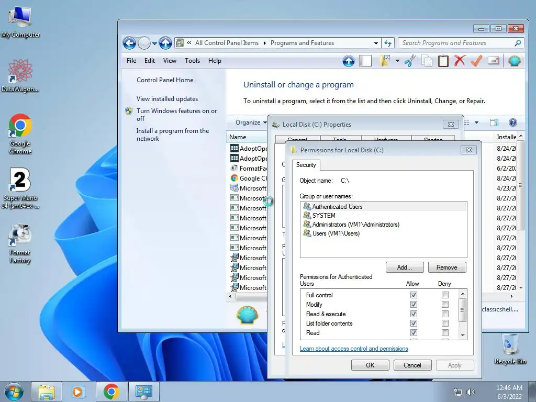
Task: Toggle Allow checkbox for List folder contents
Action: tap(414, 323)
